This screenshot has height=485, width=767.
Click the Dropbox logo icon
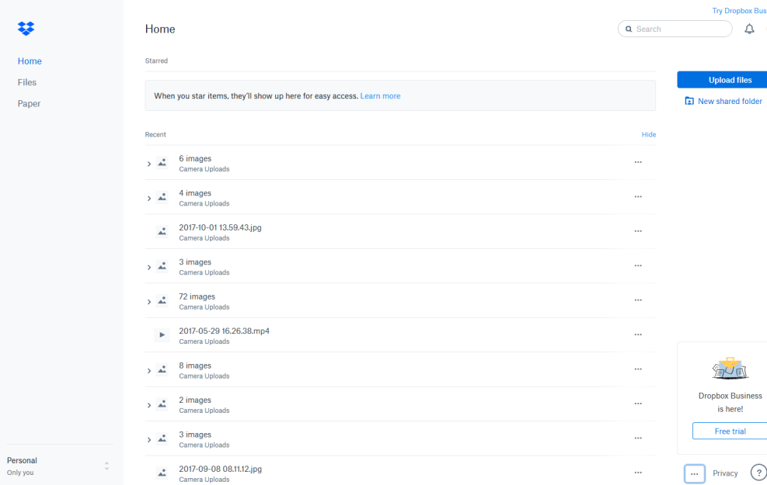point(26,29)
